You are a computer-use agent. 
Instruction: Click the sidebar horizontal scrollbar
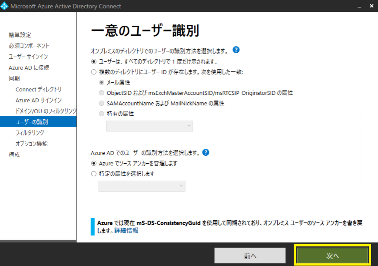coord(38,241)
